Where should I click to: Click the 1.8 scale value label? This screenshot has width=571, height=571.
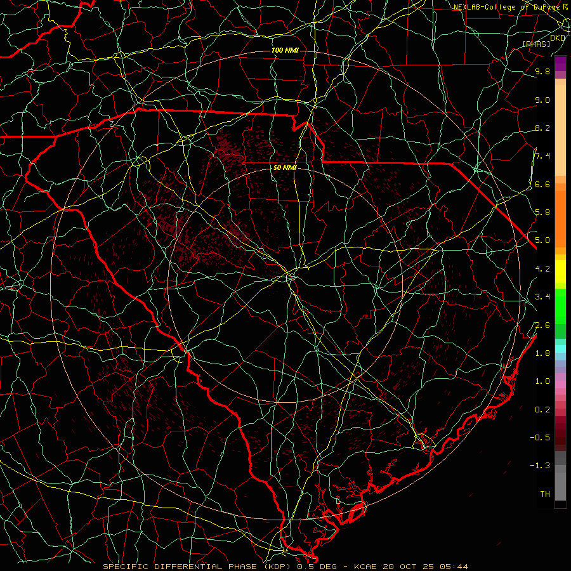click(x=542, y=353)
